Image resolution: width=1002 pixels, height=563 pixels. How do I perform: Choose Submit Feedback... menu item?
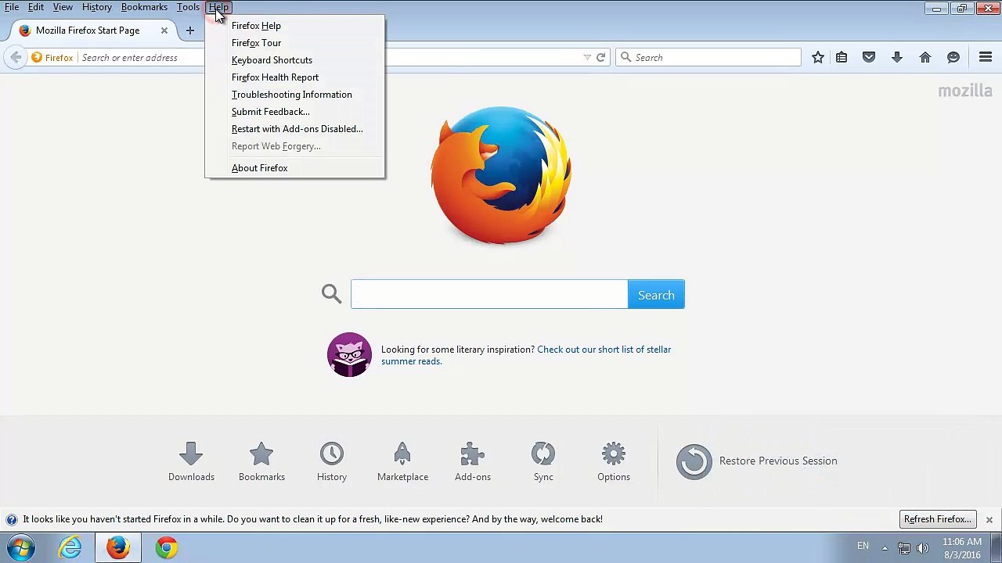pos(294,112)
